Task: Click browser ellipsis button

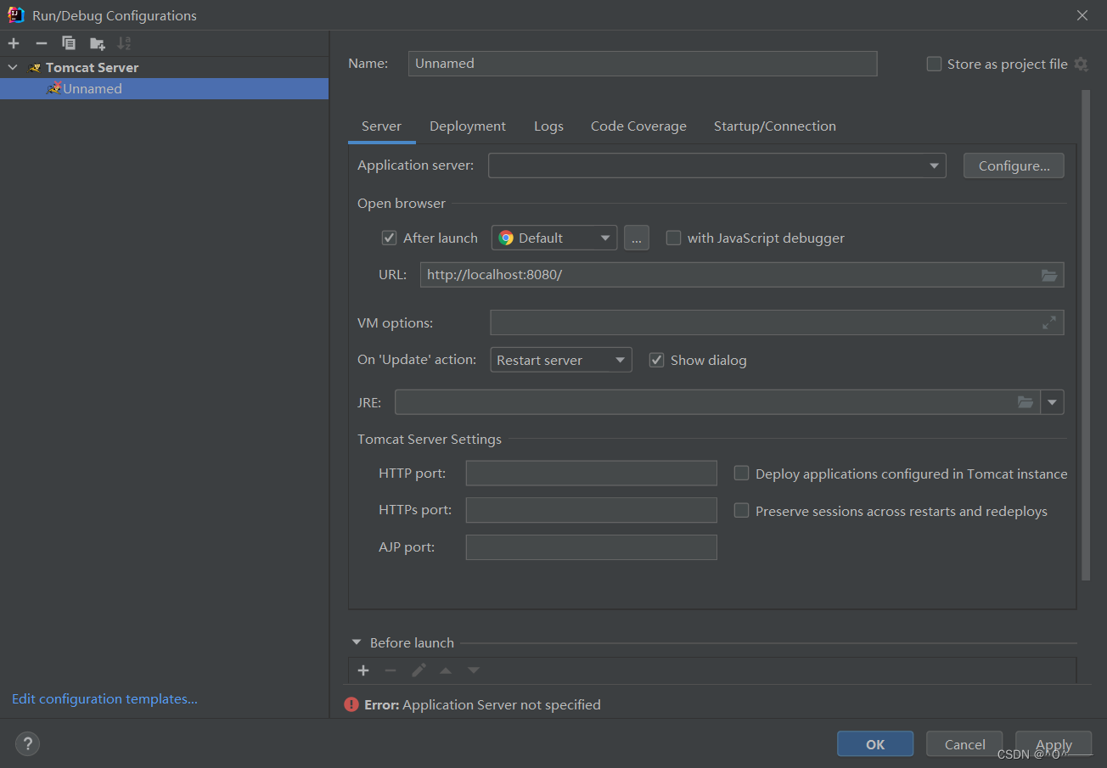Action: tap(637, 238)
